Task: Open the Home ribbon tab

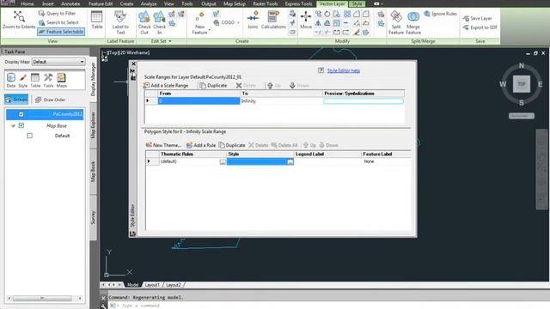Action: tap(27, 3)
